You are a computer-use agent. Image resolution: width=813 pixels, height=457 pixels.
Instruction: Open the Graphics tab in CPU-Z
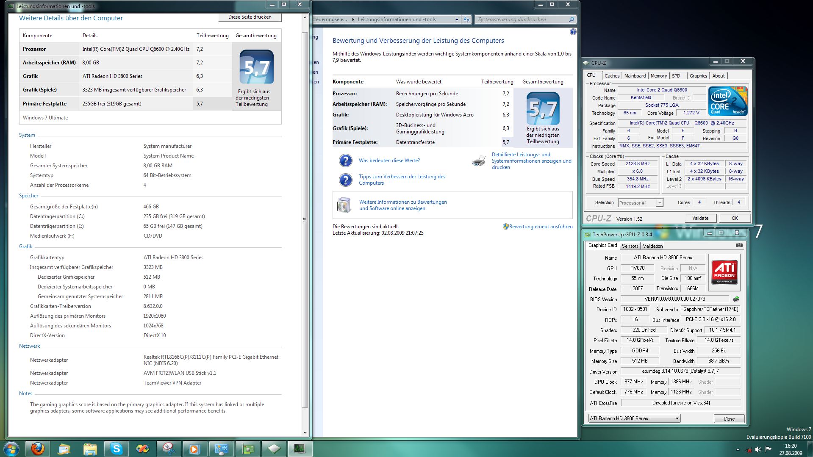[x=698, y=76]
